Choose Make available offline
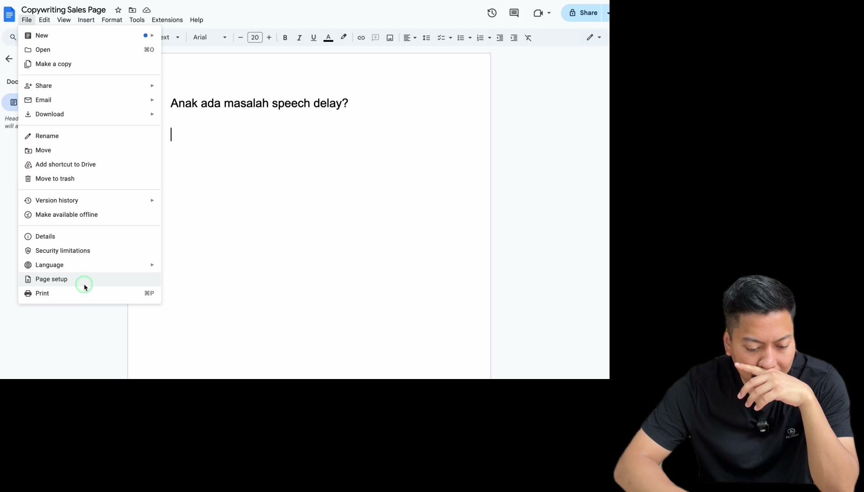The height and width of the screenshot is (492, 864). (x=90, y=215)
